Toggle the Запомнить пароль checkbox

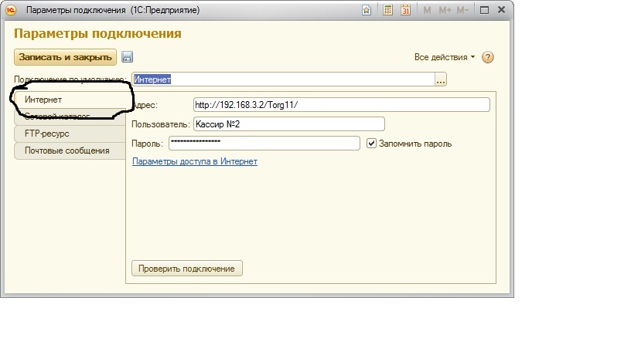point(372,144)
